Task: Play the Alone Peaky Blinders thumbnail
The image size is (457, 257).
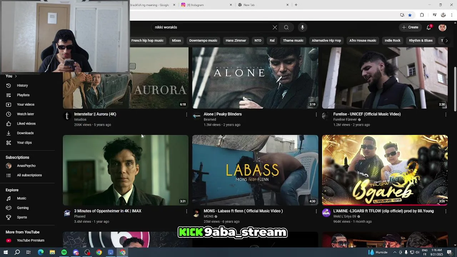Action: pyautogui.click(x=255, y=78)
